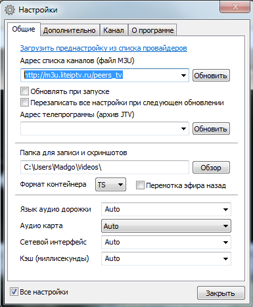Open the О программе tab
253x307 pixels.
point(152,30)
